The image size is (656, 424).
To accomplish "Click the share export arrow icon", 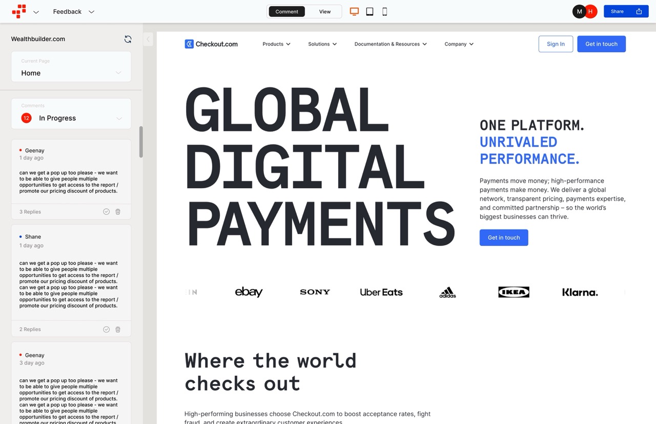I will click(x=639, y=11).
